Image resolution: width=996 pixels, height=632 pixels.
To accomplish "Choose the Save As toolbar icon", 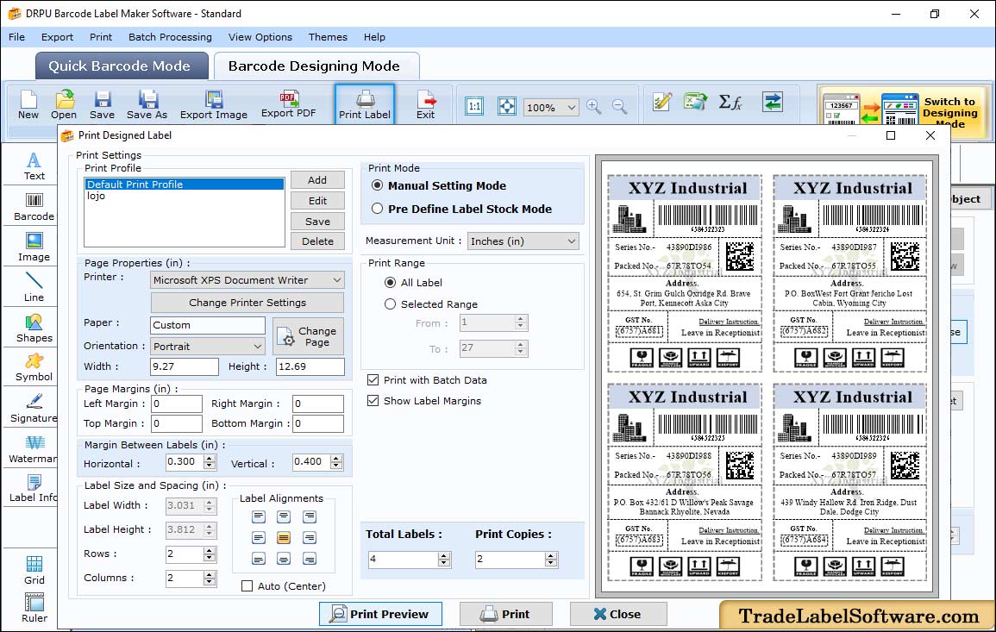I will tap(147, 105).
